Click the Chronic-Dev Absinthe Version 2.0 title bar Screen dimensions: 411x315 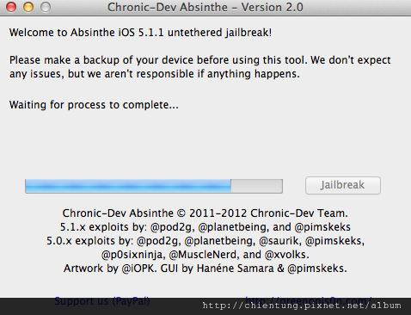[205, 7]
